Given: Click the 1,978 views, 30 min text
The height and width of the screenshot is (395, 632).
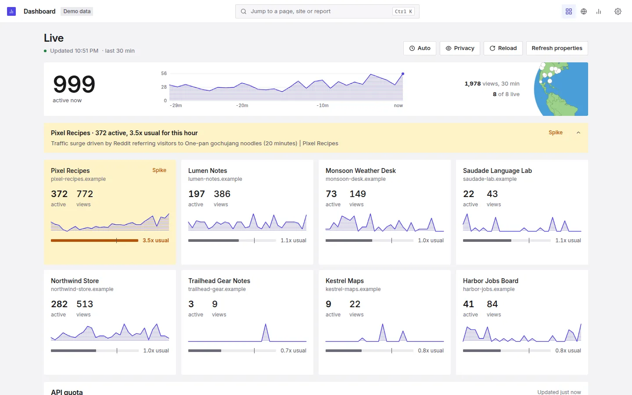Looking at the screenshot, I should (x=492, y=84).
